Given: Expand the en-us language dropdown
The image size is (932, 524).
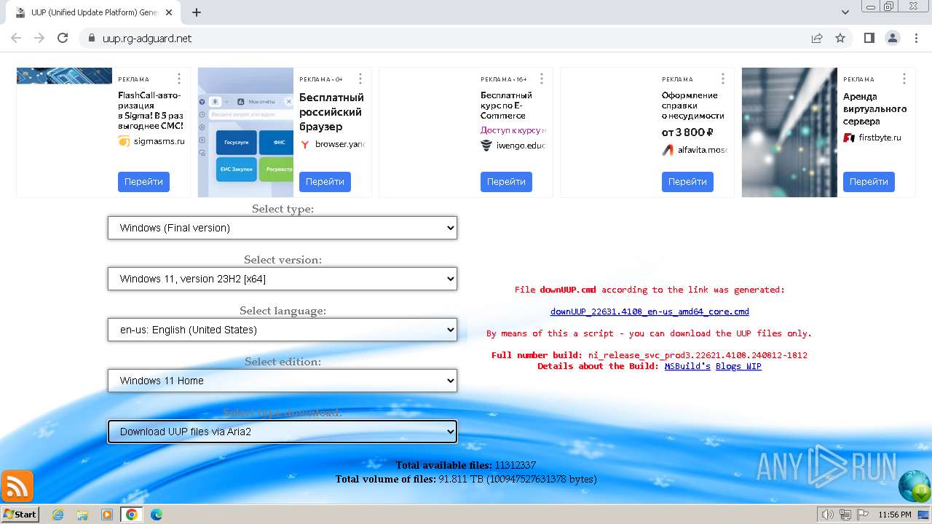Looking at the screenshot, I should pyautogui.click(x=283, y=330).
